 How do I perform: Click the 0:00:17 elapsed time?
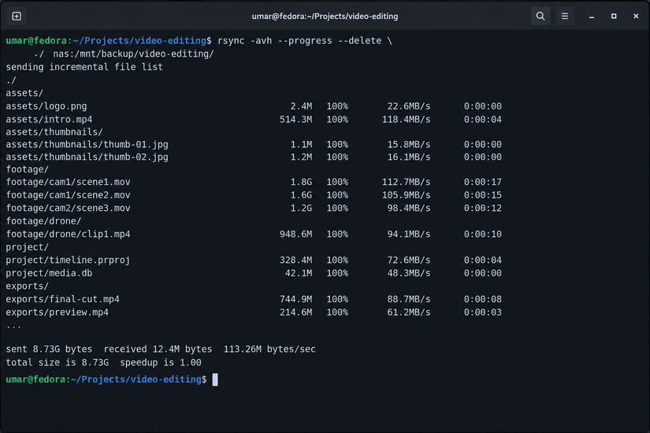[482, 182]
